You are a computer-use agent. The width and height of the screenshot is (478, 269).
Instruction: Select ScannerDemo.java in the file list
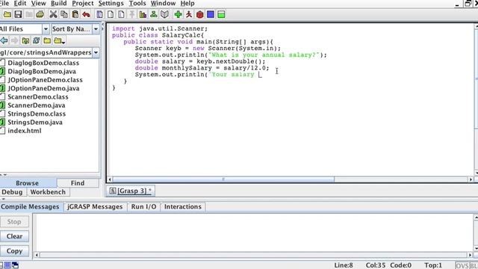tap(37, 105)
